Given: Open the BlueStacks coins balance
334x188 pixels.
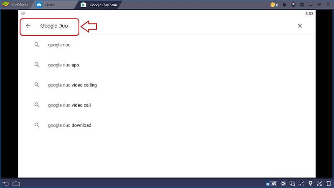Looking at the screenshot, I should pos(274,5).
